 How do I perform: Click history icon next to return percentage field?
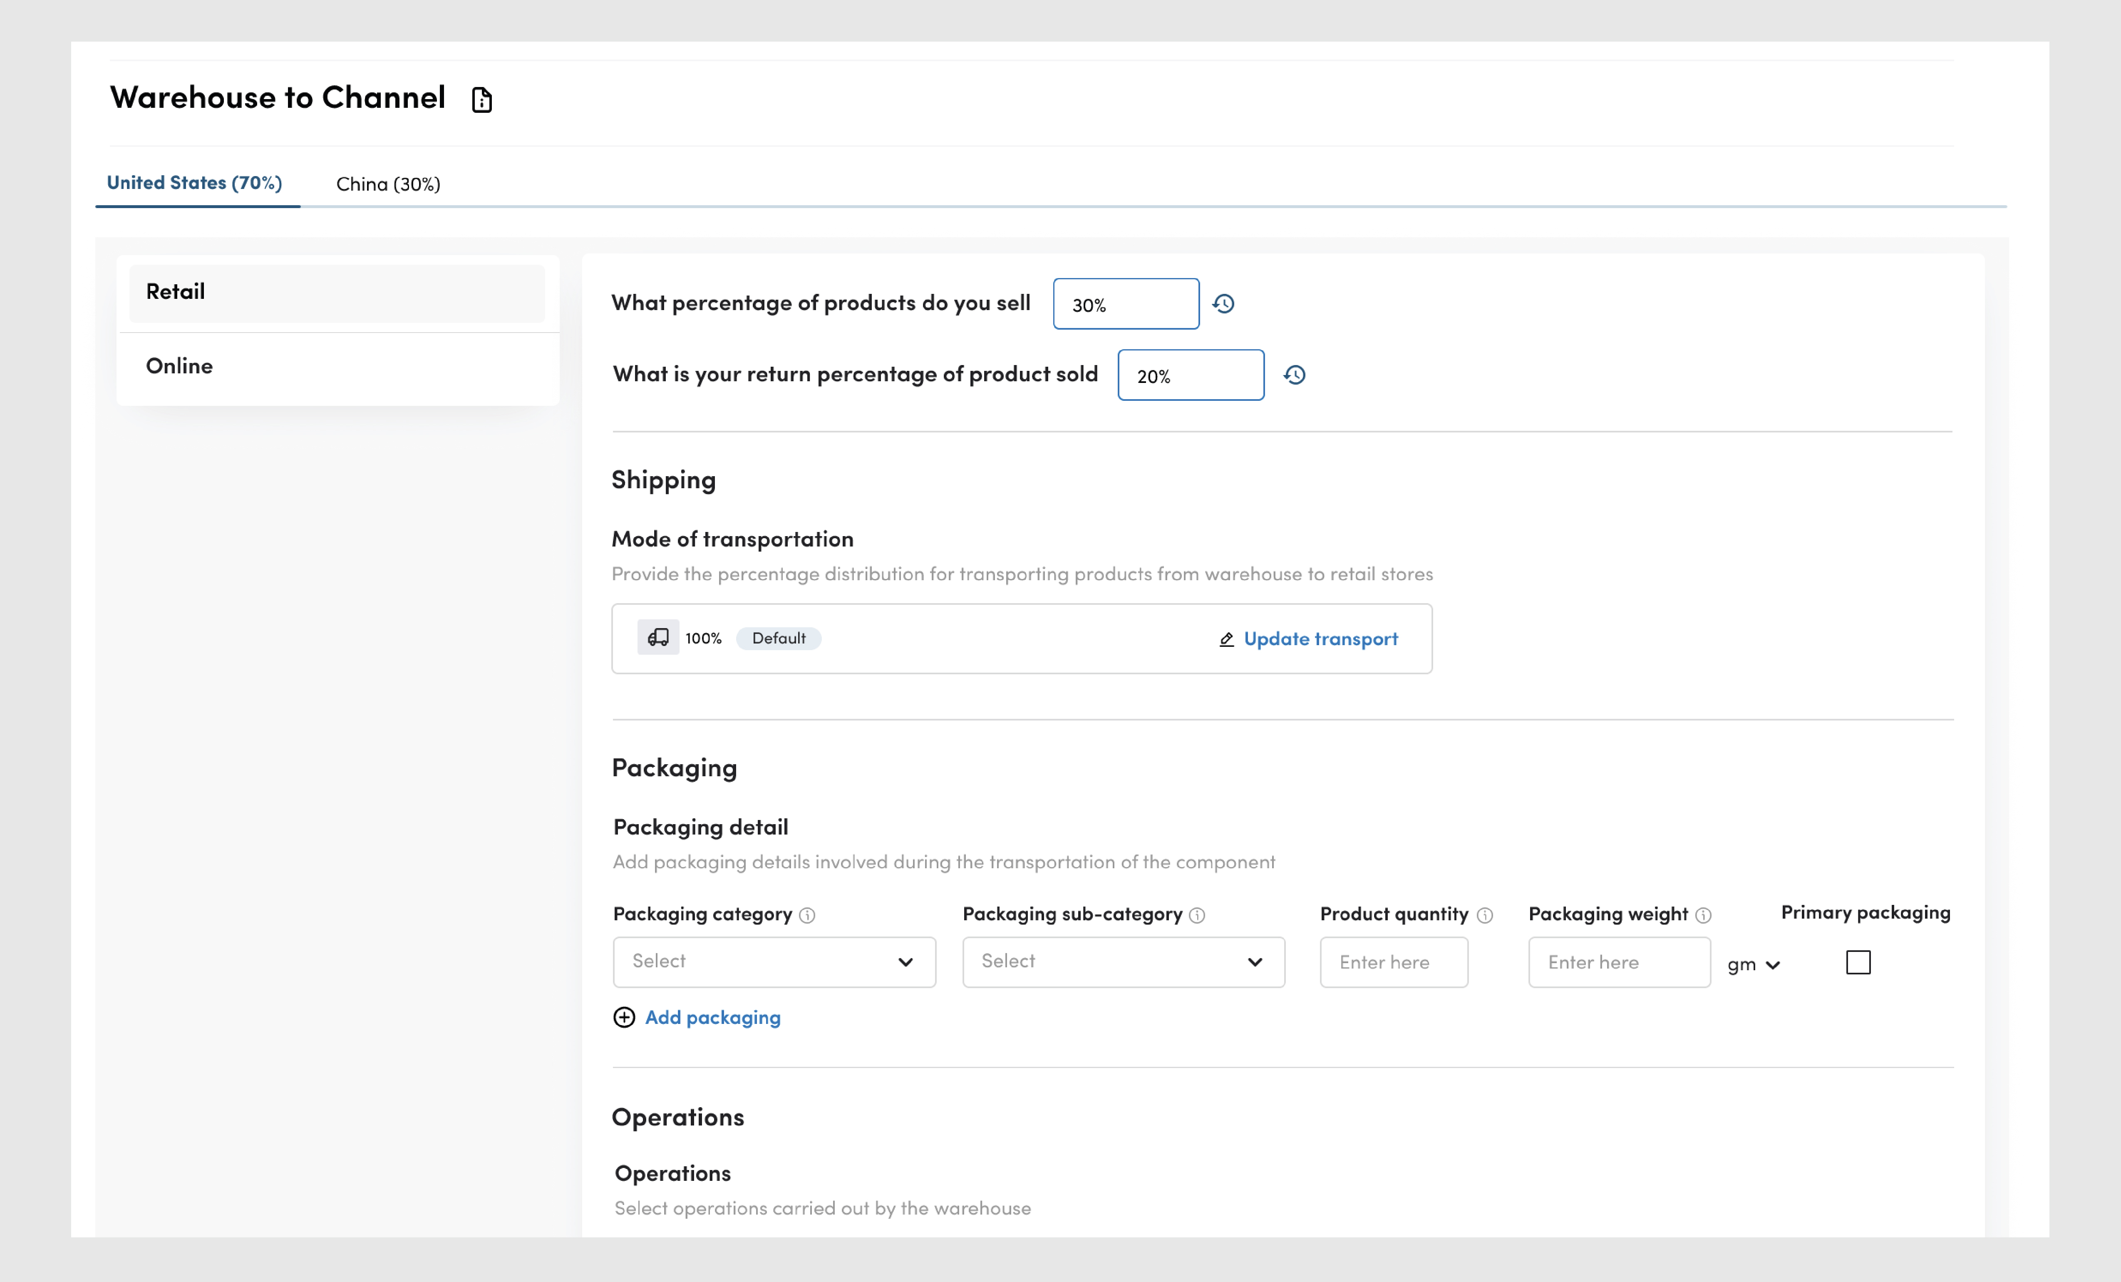click(x=1295, y=375)
